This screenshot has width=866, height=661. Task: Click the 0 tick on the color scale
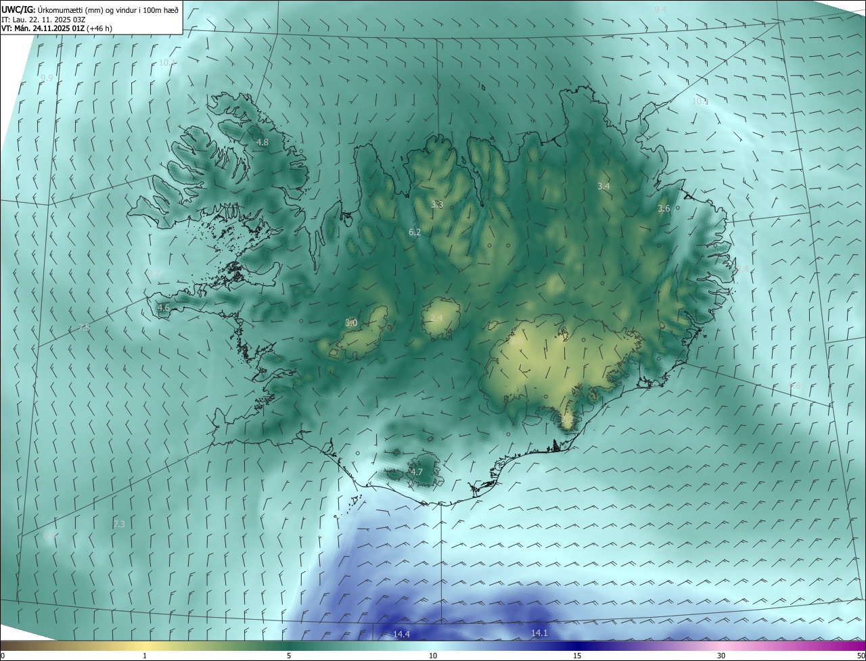point(3,656)
